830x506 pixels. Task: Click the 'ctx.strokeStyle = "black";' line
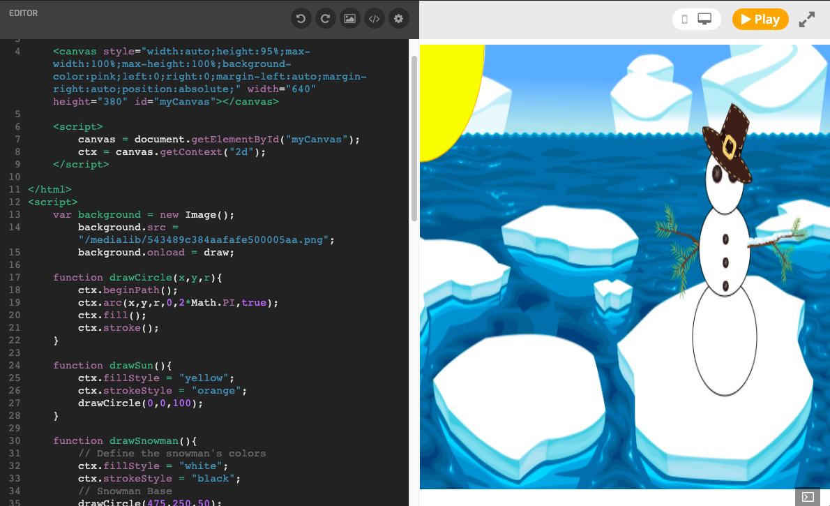point(159,479)
